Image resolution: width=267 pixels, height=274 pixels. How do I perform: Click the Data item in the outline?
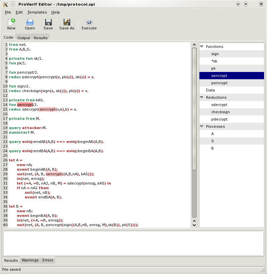(210, 90)
